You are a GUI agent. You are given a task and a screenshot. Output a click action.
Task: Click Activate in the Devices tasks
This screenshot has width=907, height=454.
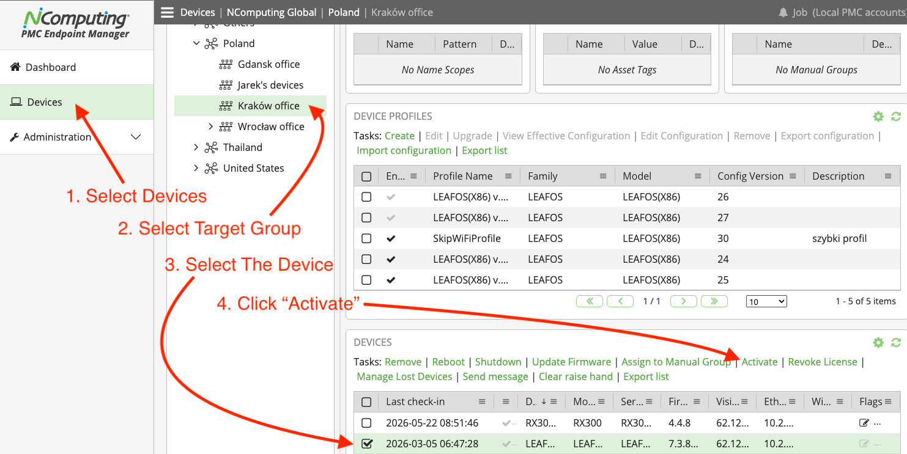(x=760, y=362)
